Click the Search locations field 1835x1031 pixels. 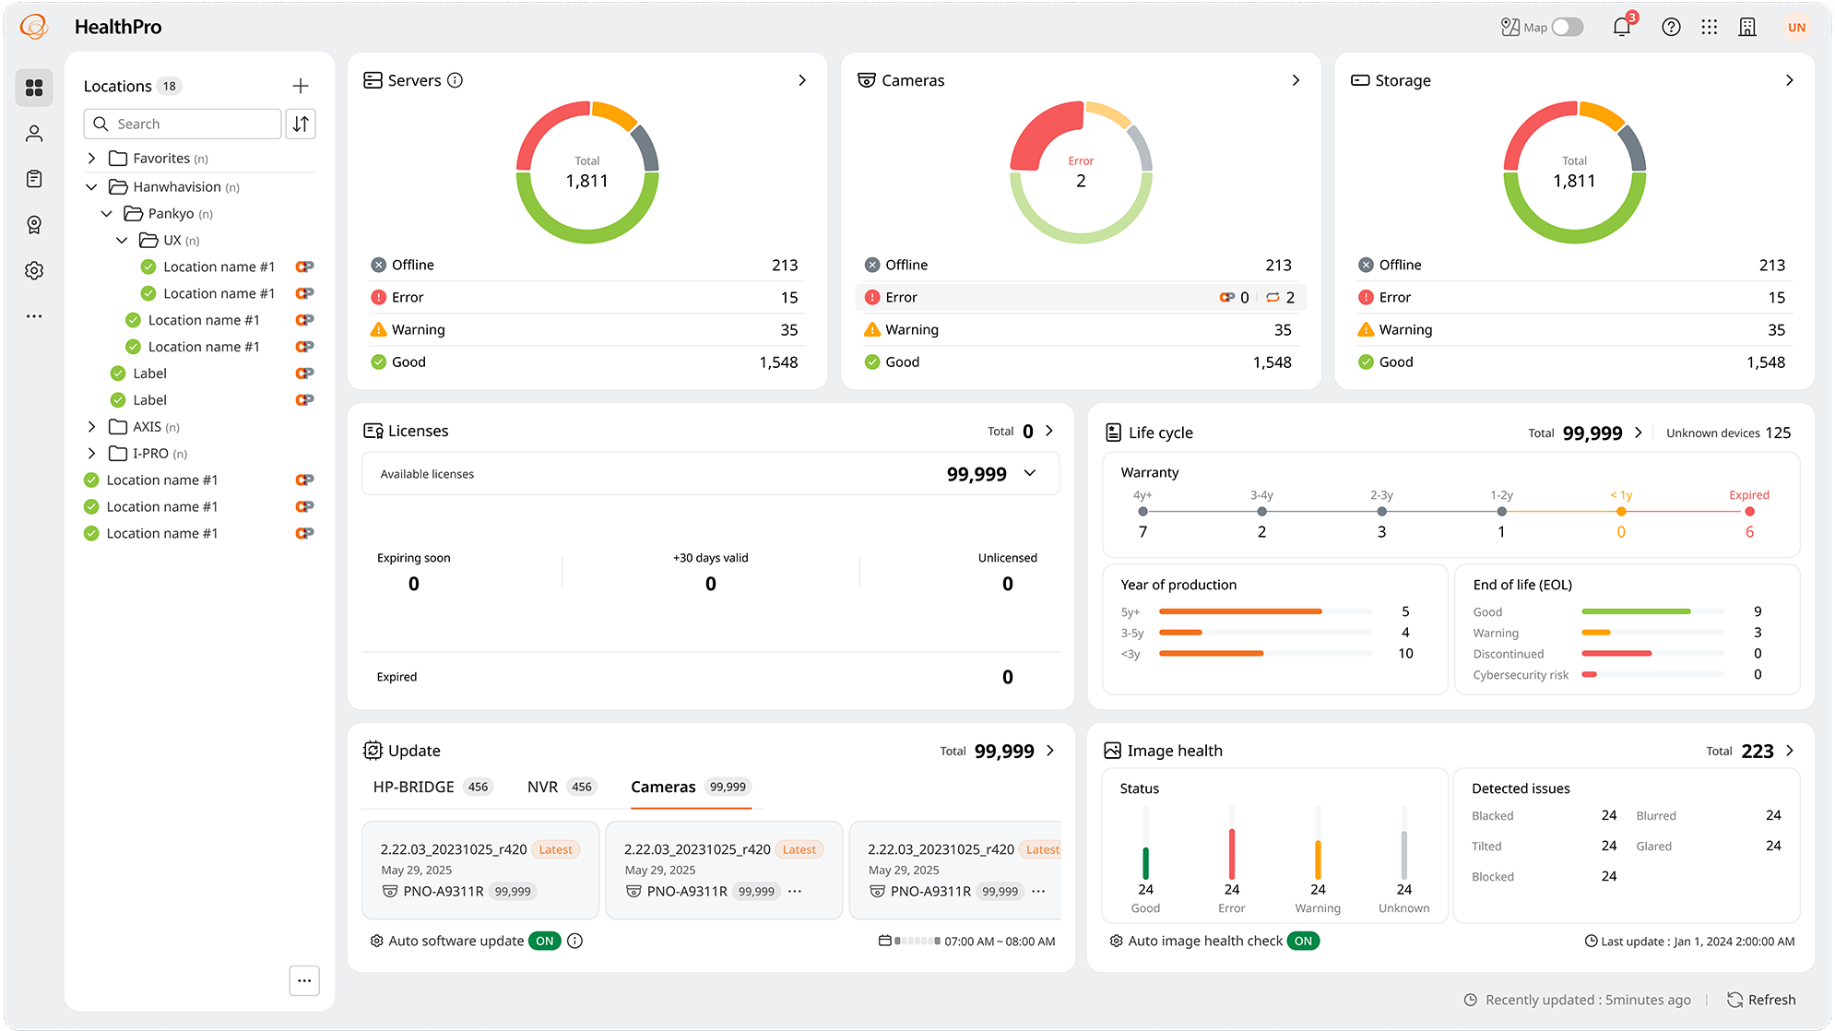[183, 124]
